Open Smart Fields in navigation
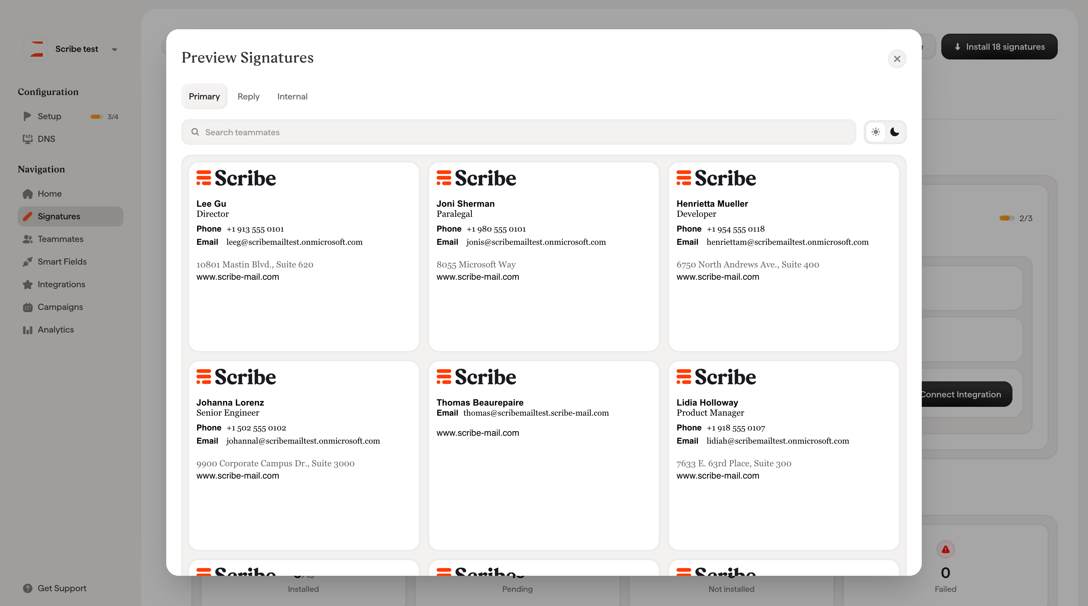1088x606 pixels. (71, 262)
